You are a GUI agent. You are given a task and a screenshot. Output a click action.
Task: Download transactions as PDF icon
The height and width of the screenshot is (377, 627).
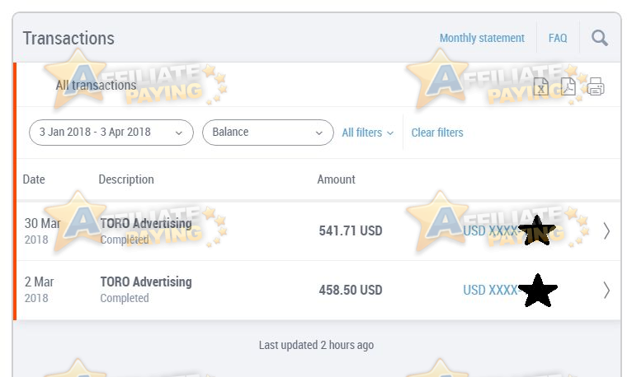coord(568,86)
